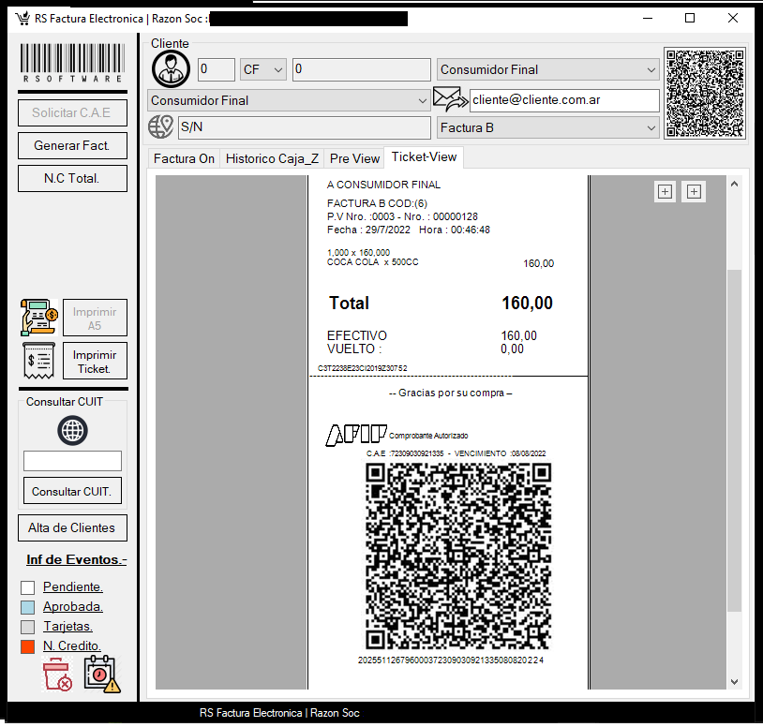Click the globe location pin icon beside S/N
The image size is (763, 727).
[x=161, y=127]
